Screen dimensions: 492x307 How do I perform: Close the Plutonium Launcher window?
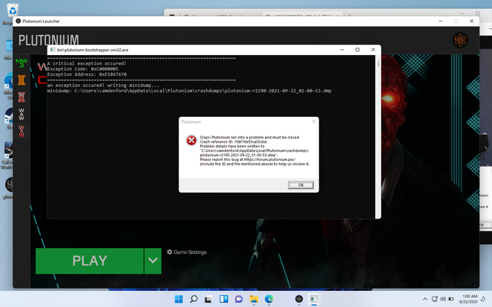471,21
